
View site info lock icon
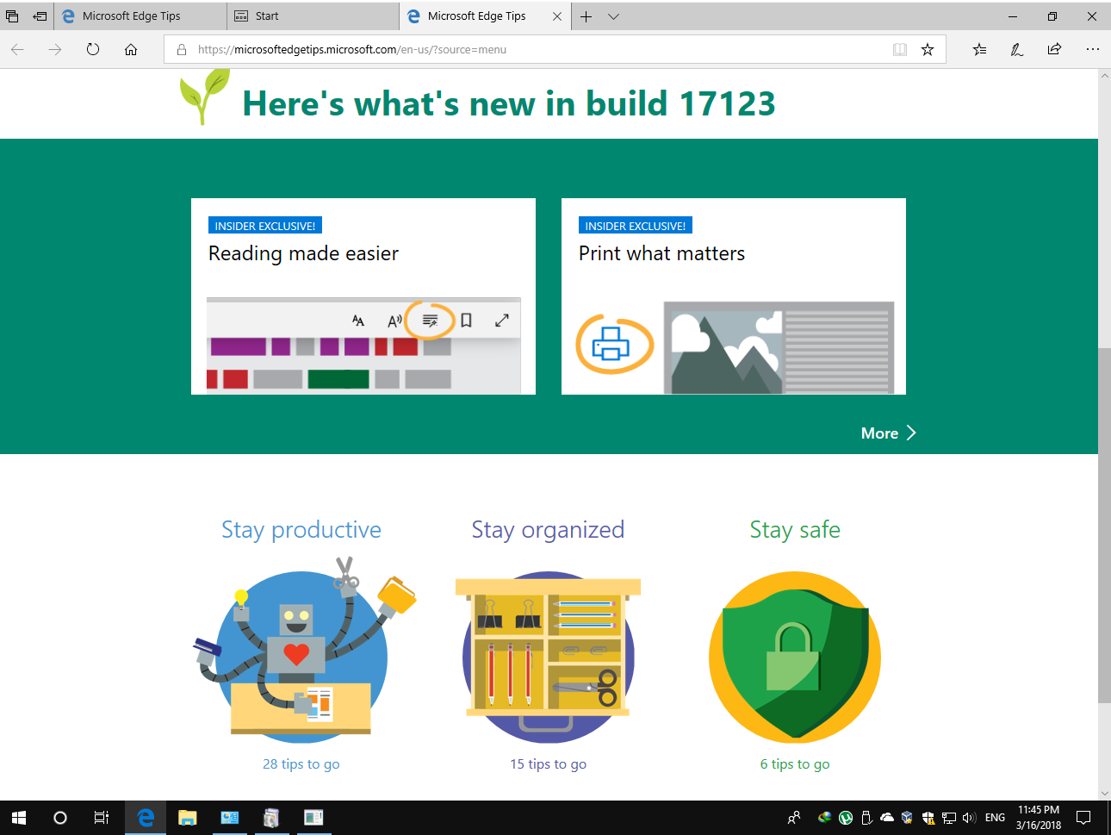(x=182, y=50)
